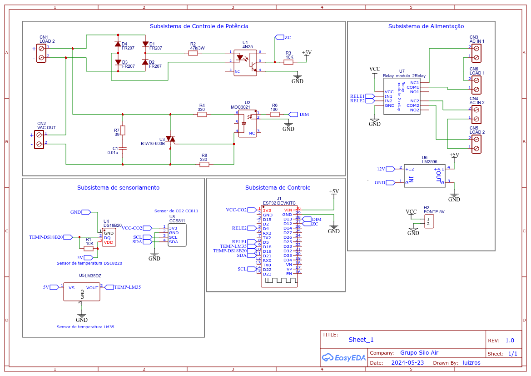Screen dimensions: 531x376
Task: Select the Sheet_1 title field
Action: pos(361,340)
